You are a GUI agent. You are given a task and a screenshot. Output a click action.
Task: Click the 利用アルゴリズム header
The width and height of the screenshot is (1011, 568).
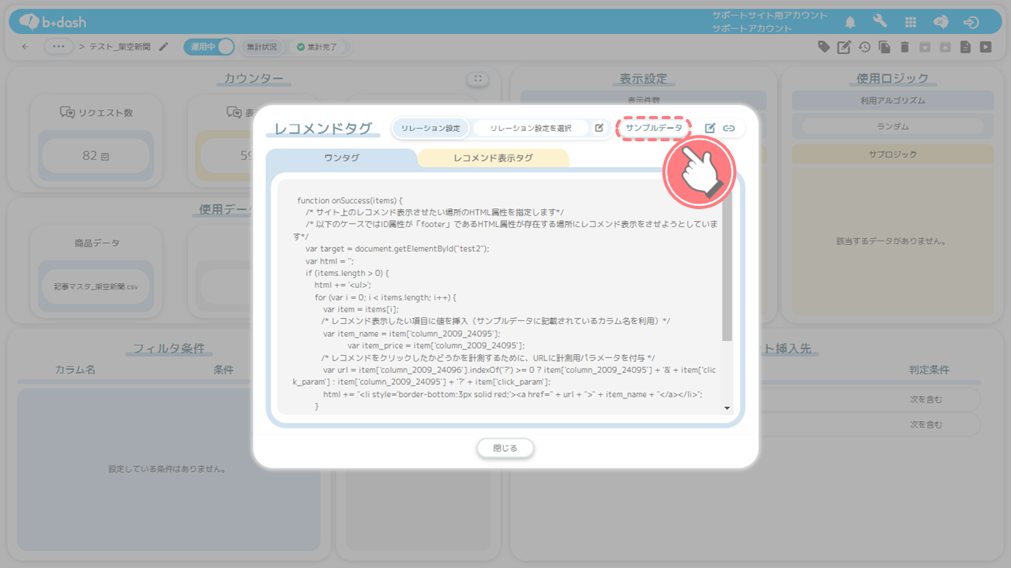coord(893,100)
